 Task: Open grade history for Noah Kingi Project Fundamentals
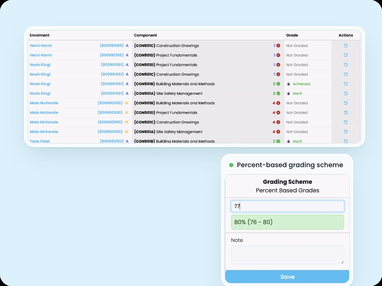(346, 65)
